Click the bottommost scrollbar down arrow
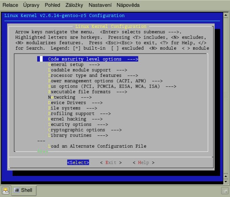The width and height of the screenshot is (230, 197). tap(226, 181)
